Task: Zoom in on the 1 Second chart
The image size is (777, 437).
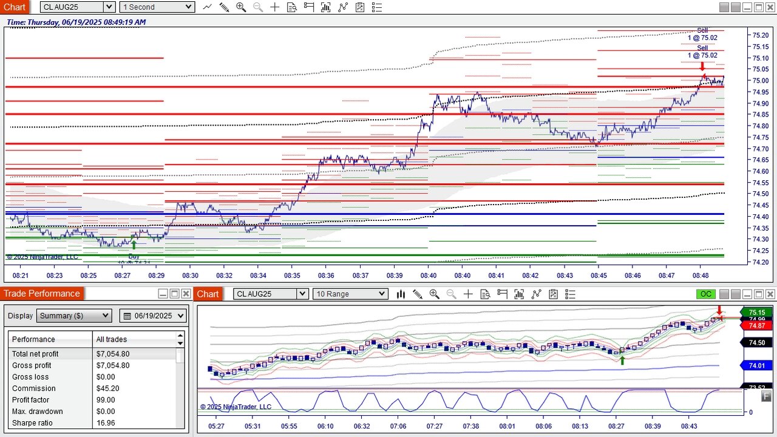Action: click(x=241, y=7)
